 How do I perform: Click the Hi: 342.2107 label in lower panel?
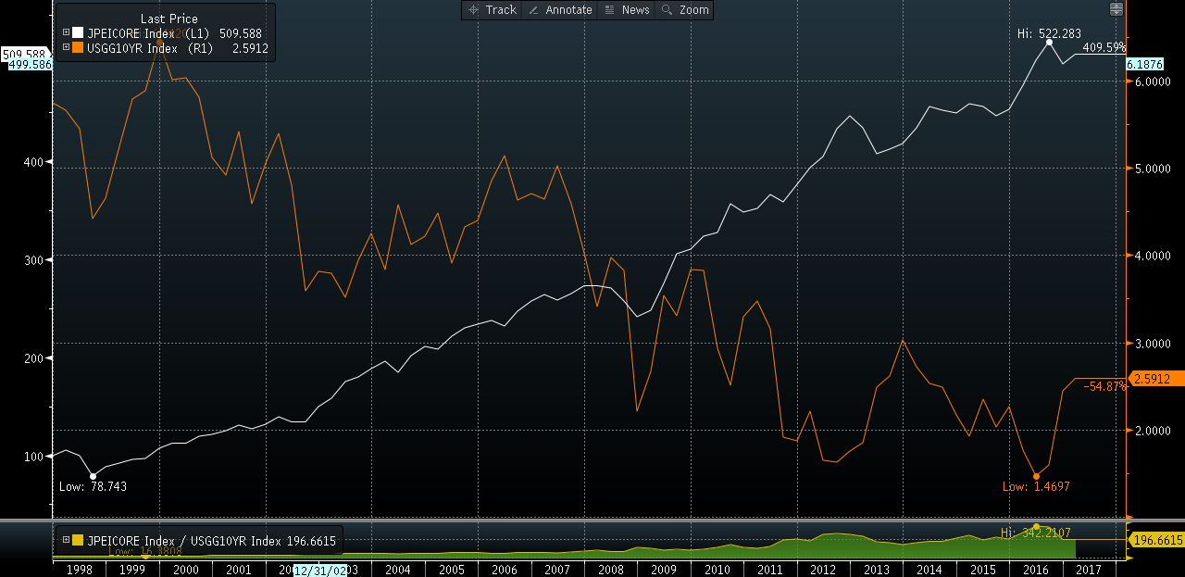click(x=1035, y=533)
